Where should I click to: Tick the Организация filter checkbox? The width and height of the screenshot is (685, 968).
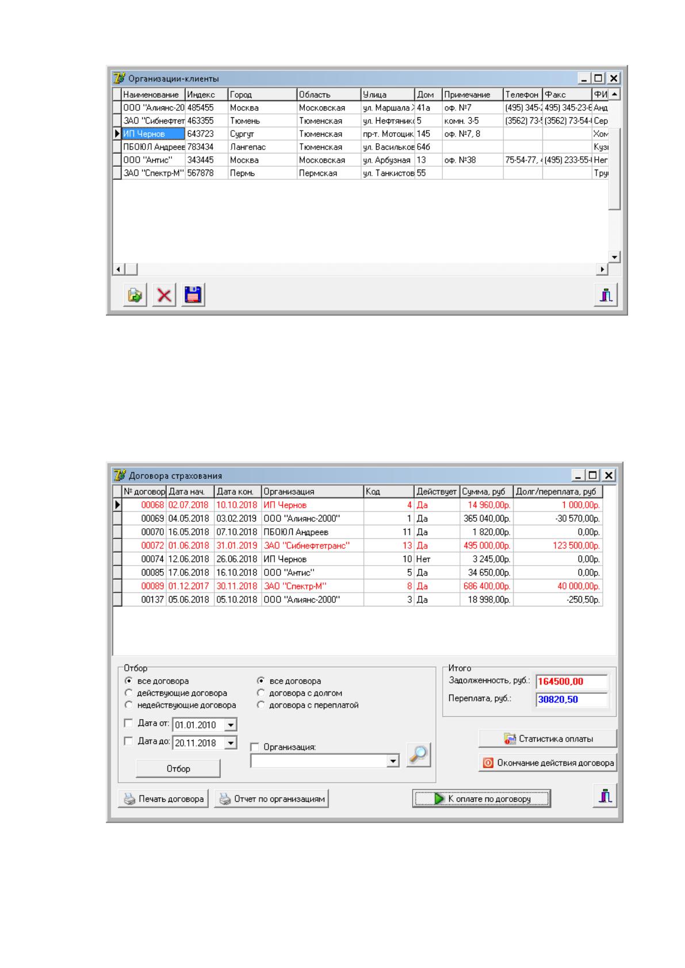(255, 747)
